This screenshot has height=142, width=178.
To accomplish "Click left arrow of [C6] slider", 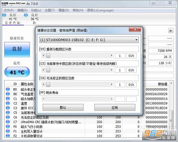I will click(x=43, y=84).
